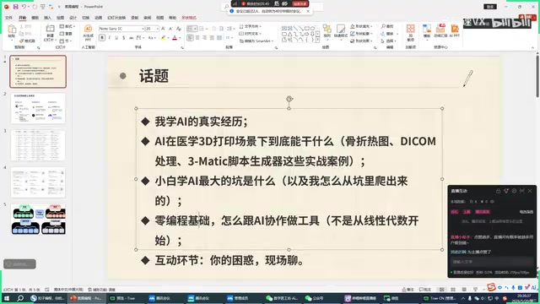Expand the Shape Outline dropdown

362,34
